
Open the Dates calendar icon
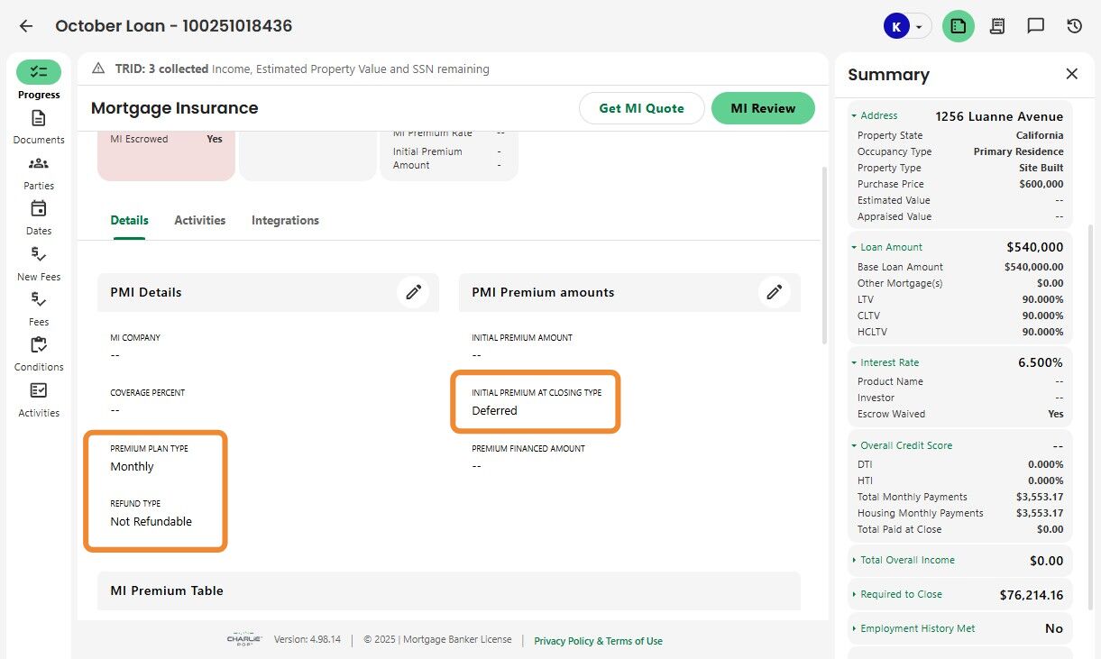[x=39, y=209]
